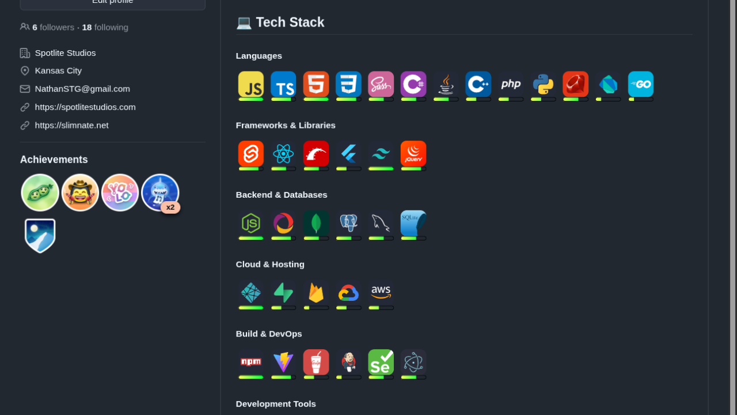Image resolution: width=737 pixels, height=415 pixels.
Task: Open the Pair Extraordinaire peas badge
Action: click(40, 193)
